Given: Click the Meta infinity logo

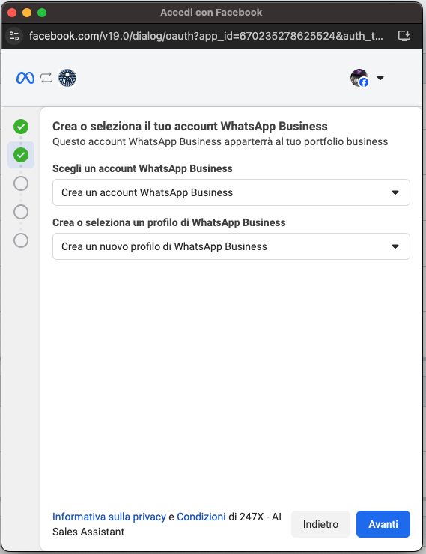Looking at the screenshot, I should (x=25, y=78).
